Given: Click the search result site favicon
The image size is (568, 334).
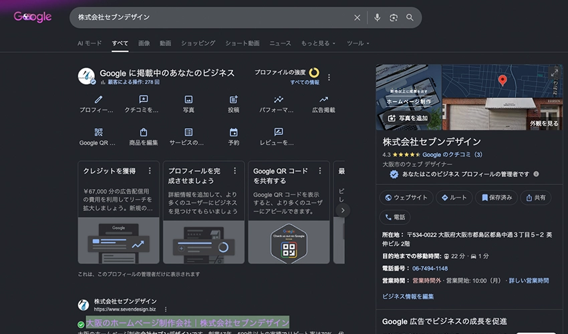Looking at the screenshot, I should (84, 305).
